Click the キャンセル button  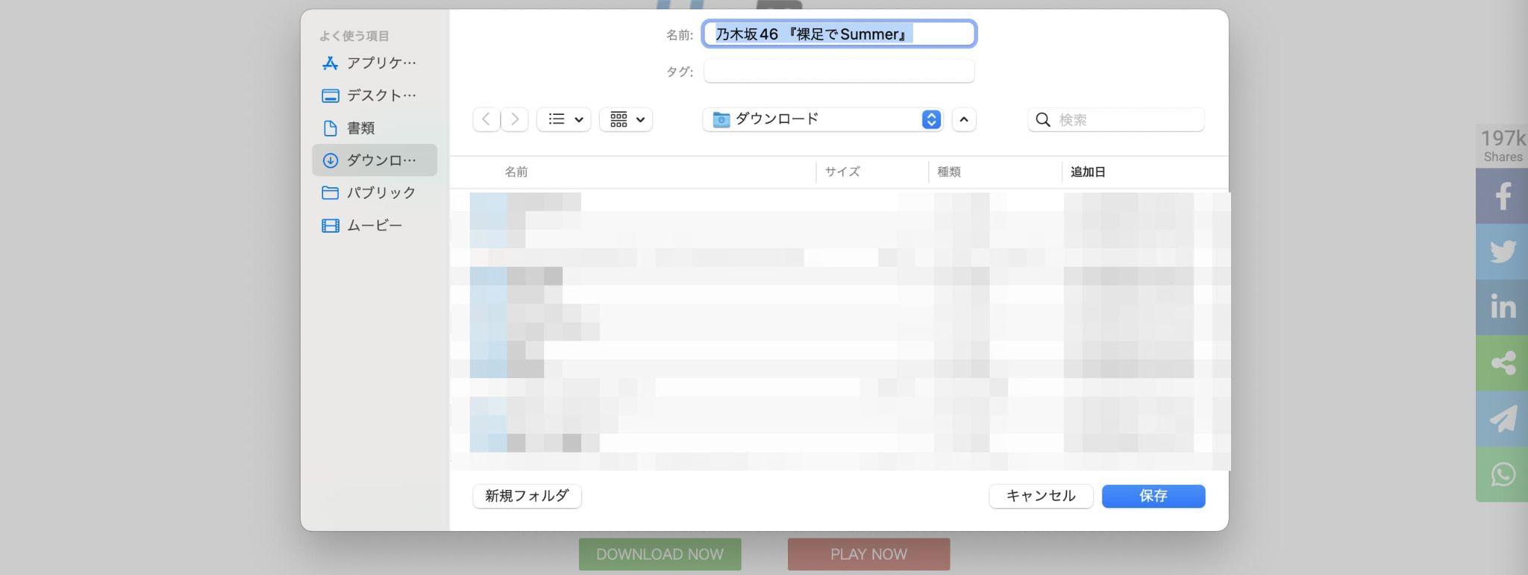tap(1041, 496)
